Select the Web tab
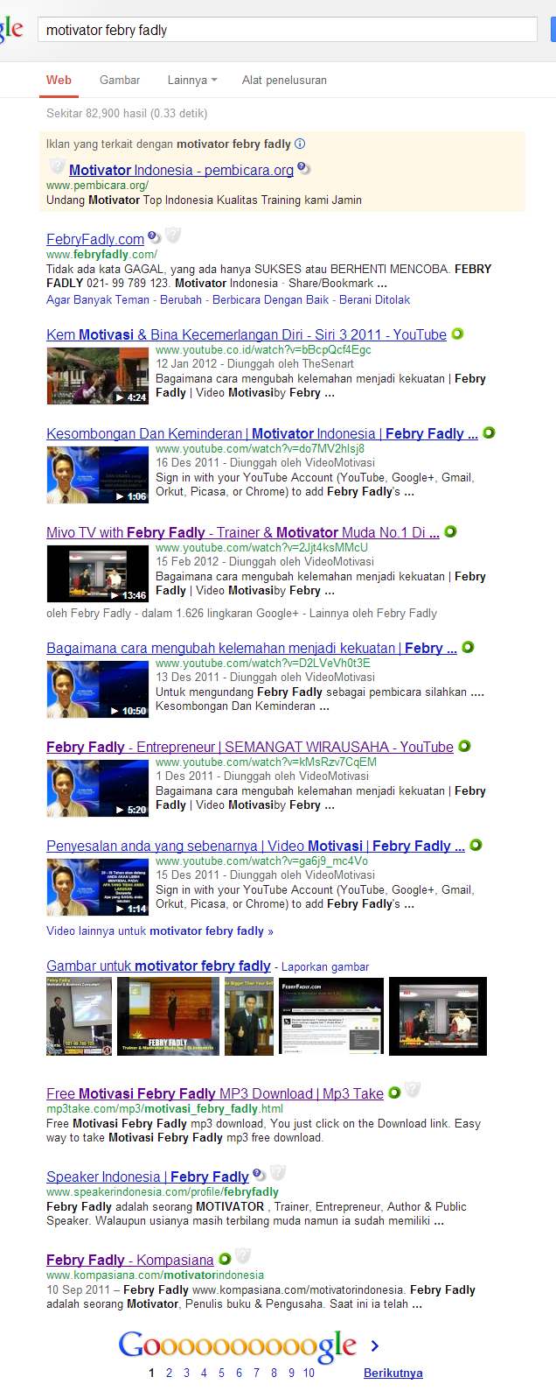This screenshot has width=556, height=1391. coord(59,80)
